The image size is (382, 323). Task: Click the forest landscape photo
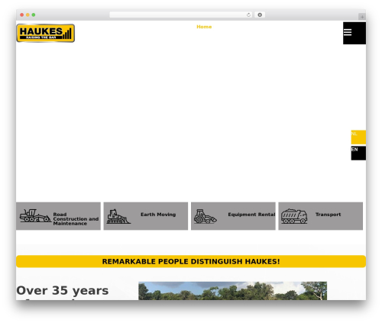click(x=232, y=291)
